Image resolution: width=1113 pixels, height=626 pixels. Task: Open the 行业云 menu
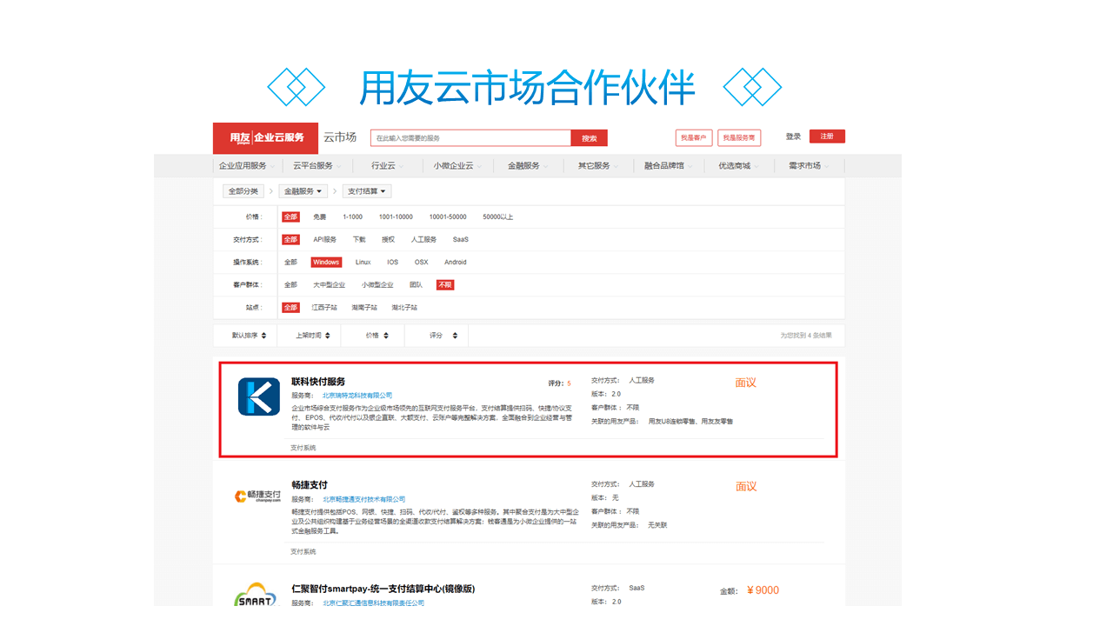click(387, 166)
